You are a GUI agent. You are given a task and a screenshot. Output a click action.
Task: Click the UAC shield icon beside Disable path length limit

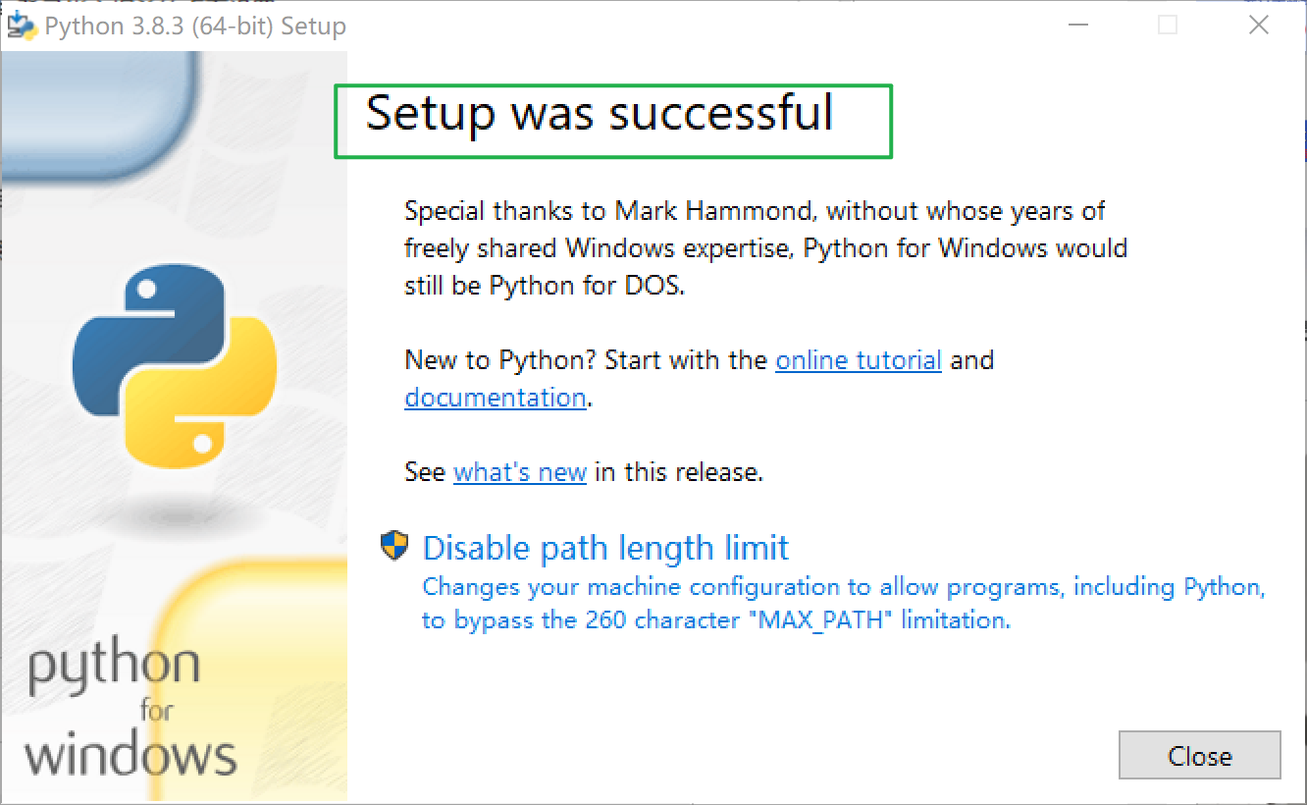click(393, 547)
